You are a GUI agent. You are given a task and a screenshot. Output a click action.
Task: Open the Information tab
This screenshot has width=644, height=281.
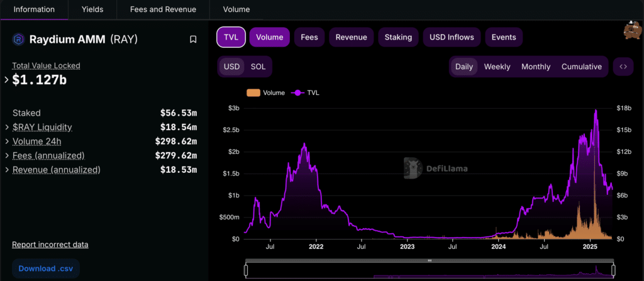click(x=34, y=9)
